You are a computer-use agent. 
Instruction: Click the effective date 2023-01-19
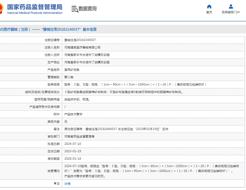[x=73, y=151]
